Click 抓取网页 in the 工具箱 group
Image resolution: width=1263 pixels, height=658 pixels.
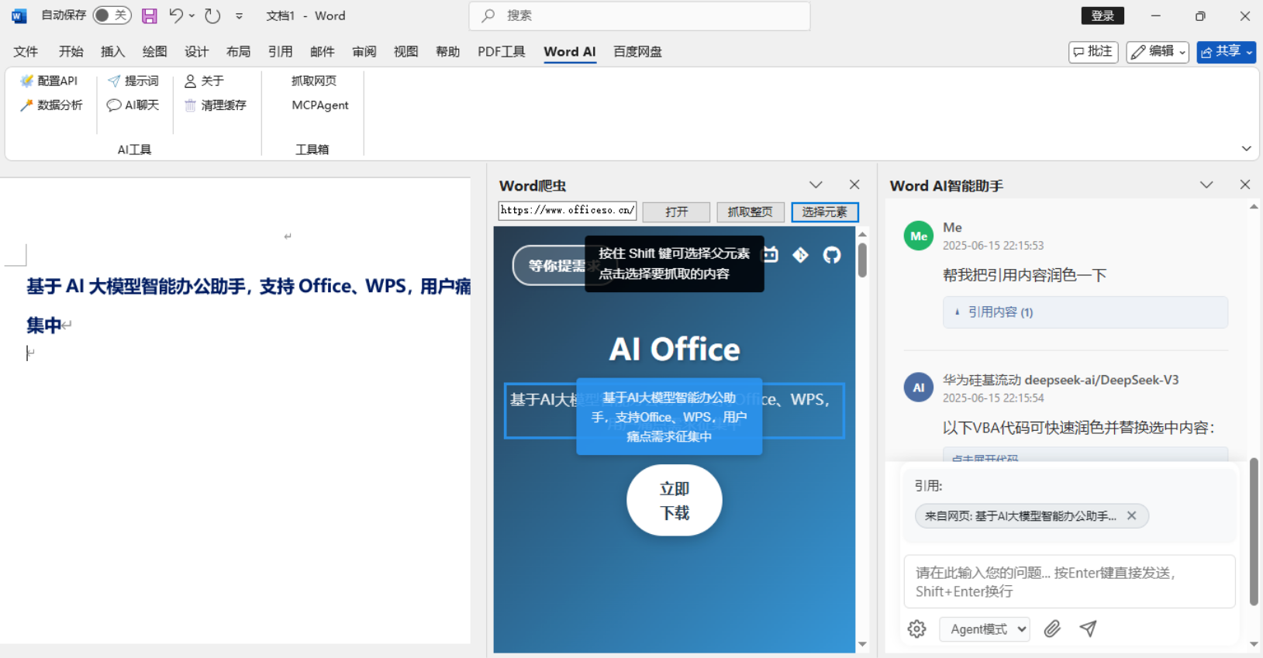pos(314,81)
